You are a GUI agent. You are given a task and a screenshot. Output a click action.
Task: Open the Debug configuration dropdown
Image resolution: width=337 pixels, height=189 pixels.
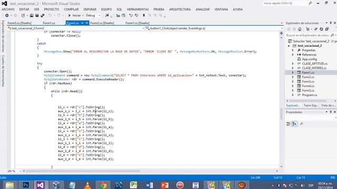tap(93, 15)
